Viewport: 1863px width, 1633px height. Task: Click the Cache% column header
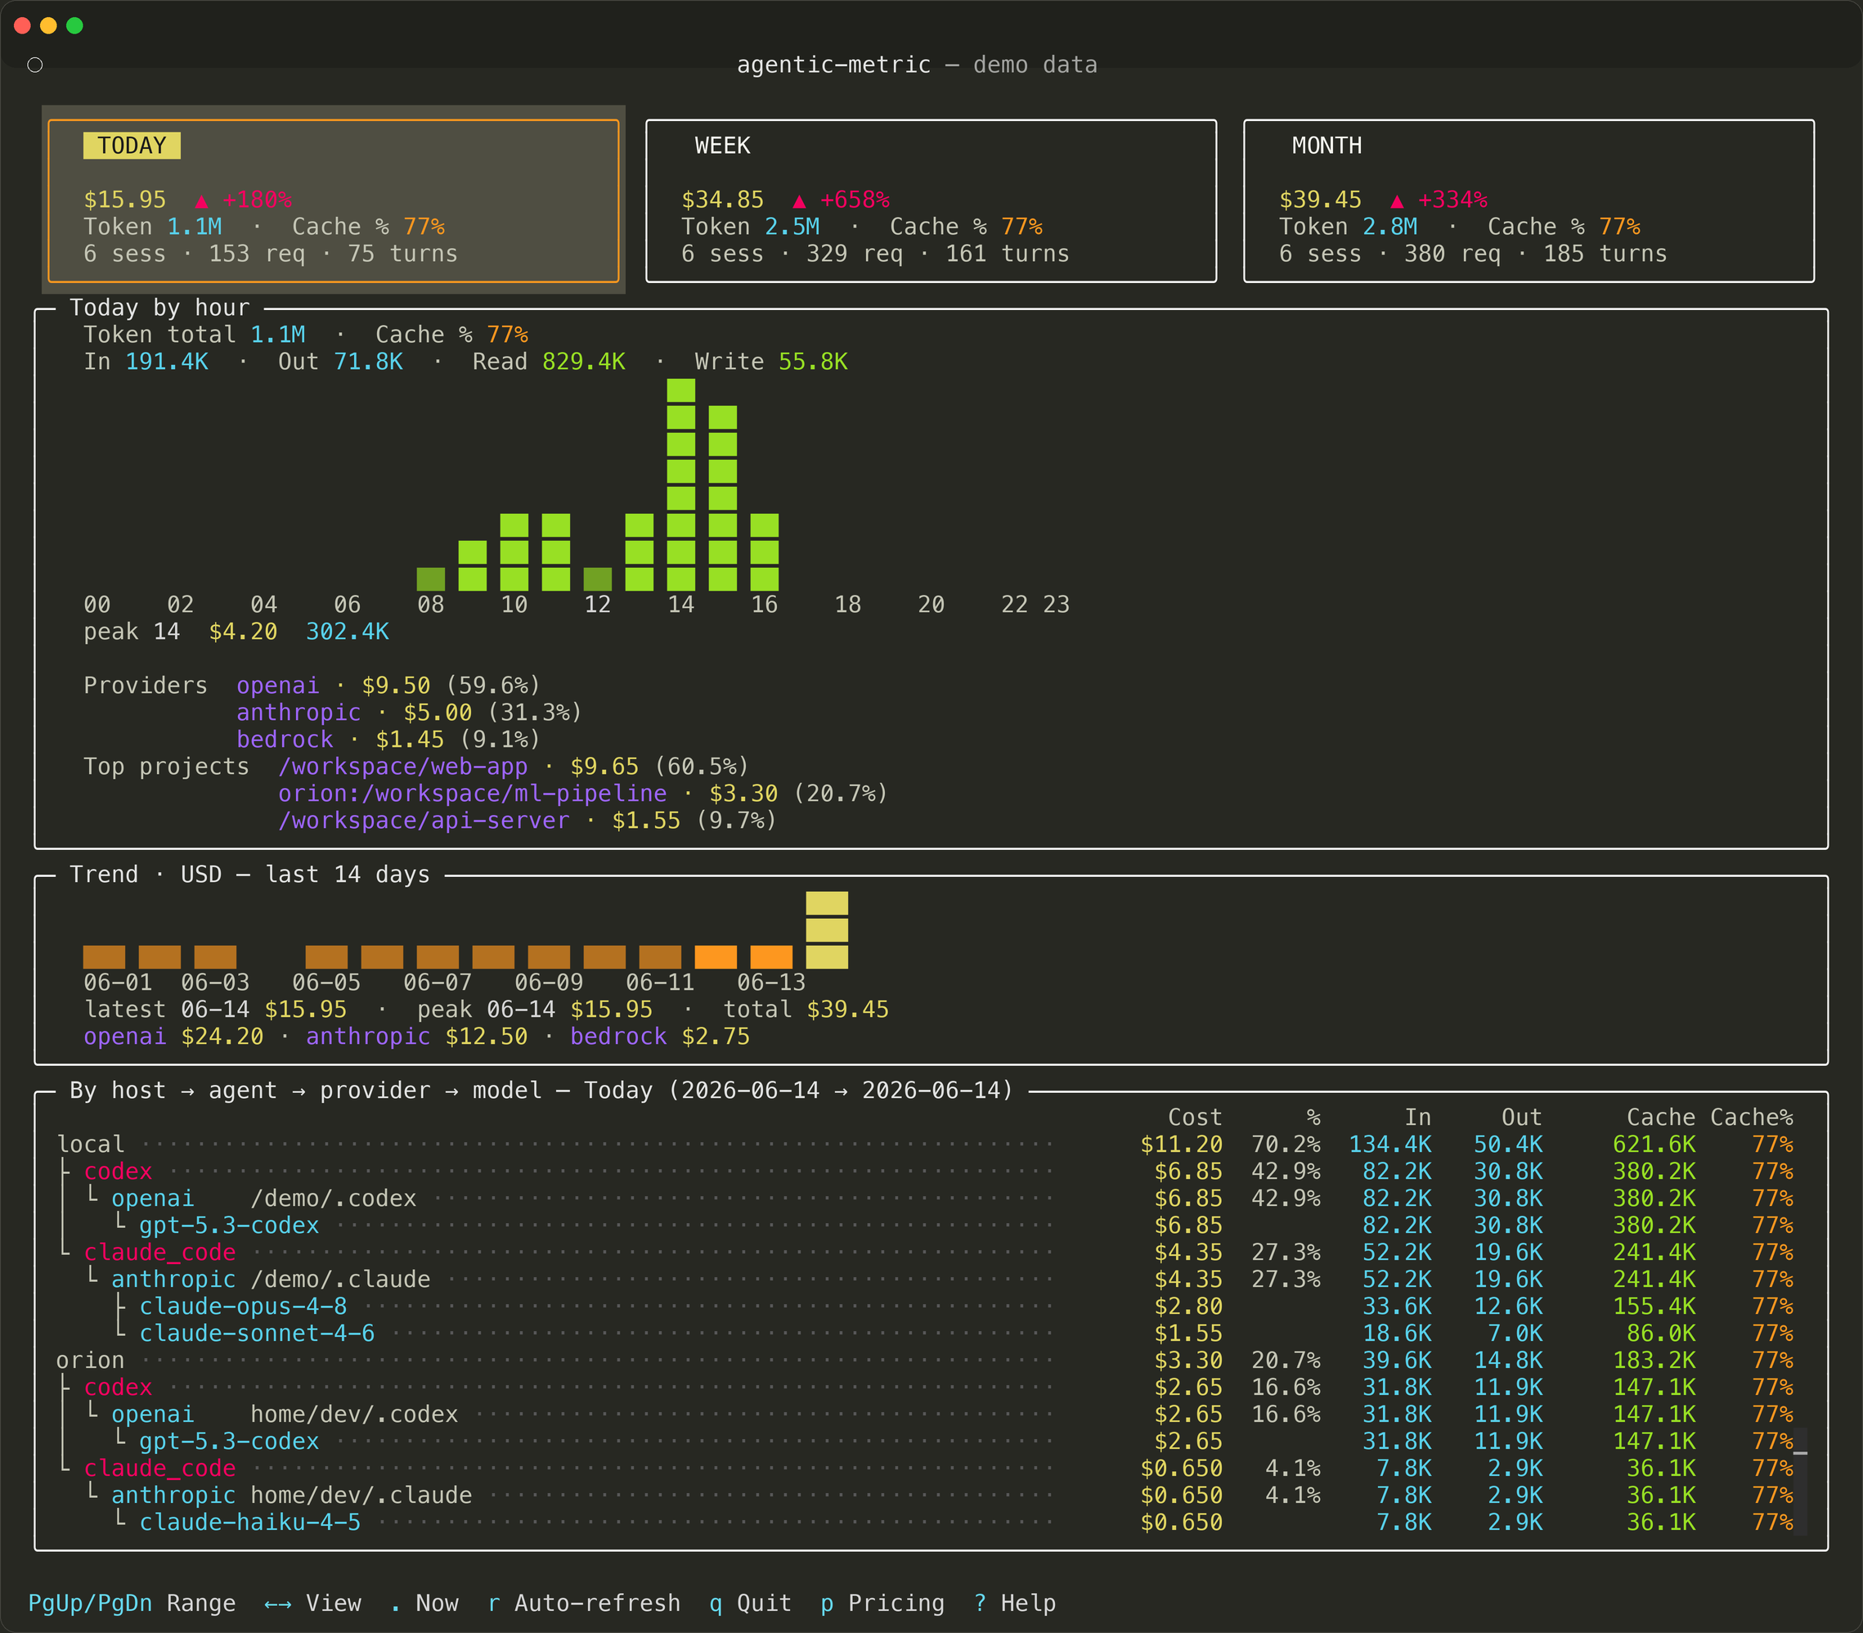pos(1752,1118)
